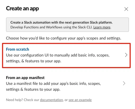
Task: Click the bold Slack automation banner text
Action: point(61,23)
